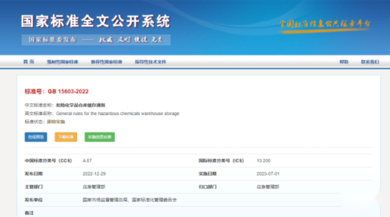Select release date 2022-12-29
This screenshot has width=390, height=217.
[94, 174]
